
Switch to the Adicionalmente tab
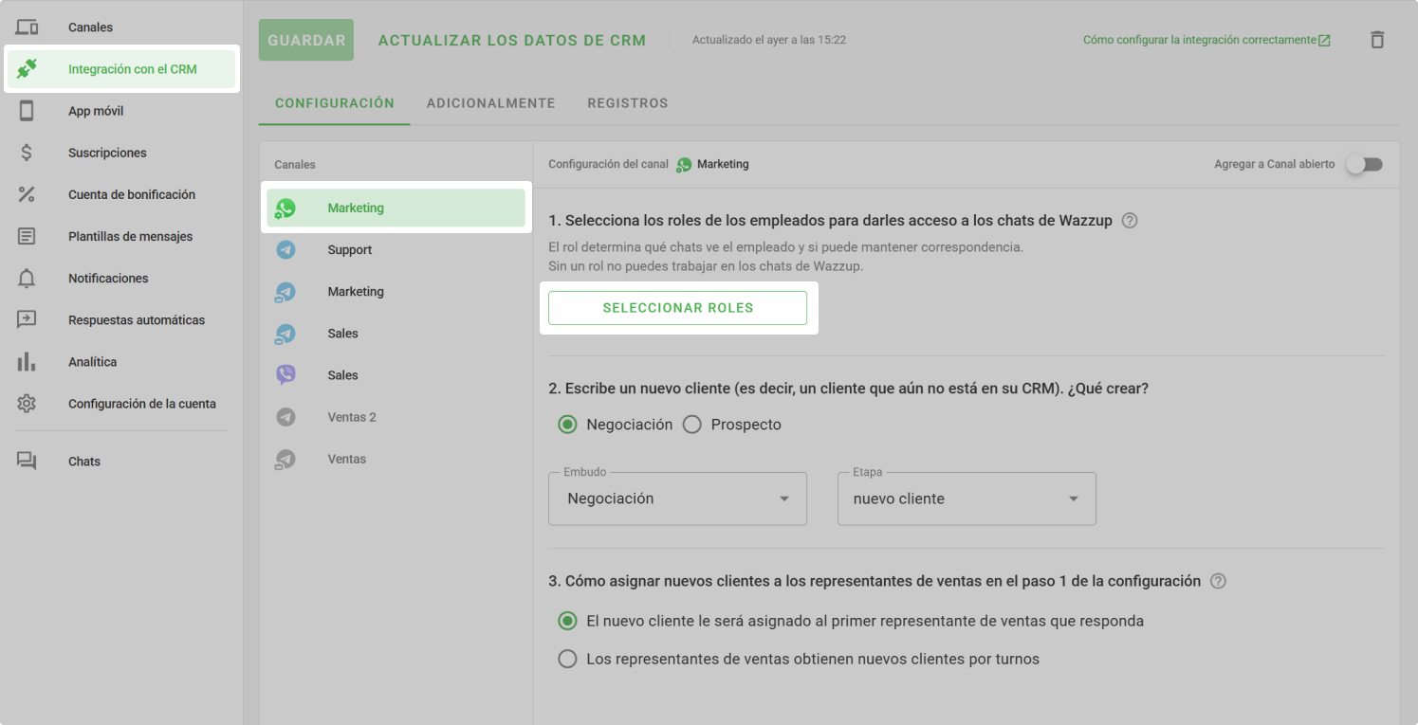point(491,103)
